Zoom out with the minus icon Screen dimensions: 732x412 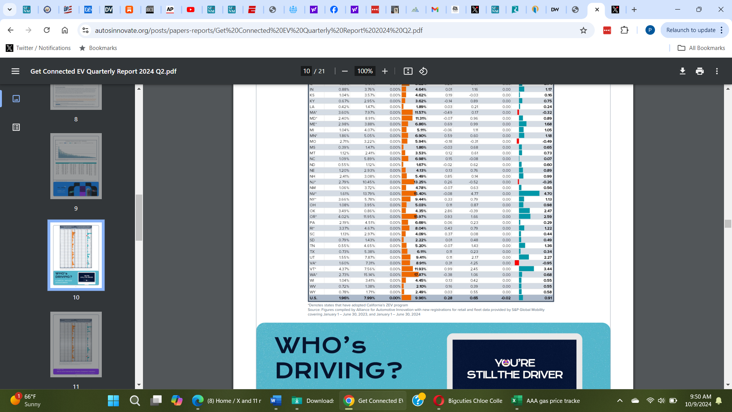345,71
